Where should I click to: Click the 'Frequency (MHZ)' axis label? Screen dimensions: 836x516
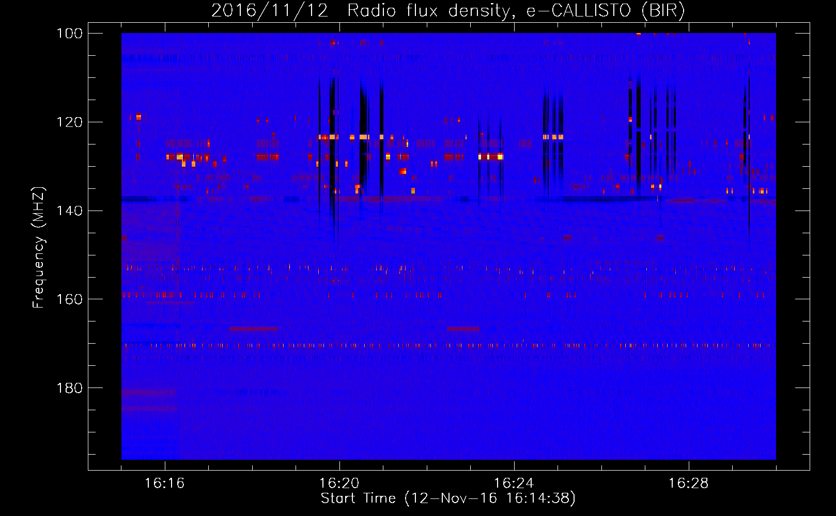coord(39,247)
